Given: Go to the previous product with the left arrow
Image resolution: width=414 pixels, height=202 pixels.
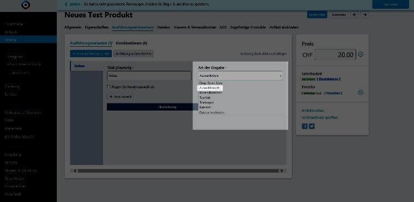Looking at the screenshot, I should (355, 15).
